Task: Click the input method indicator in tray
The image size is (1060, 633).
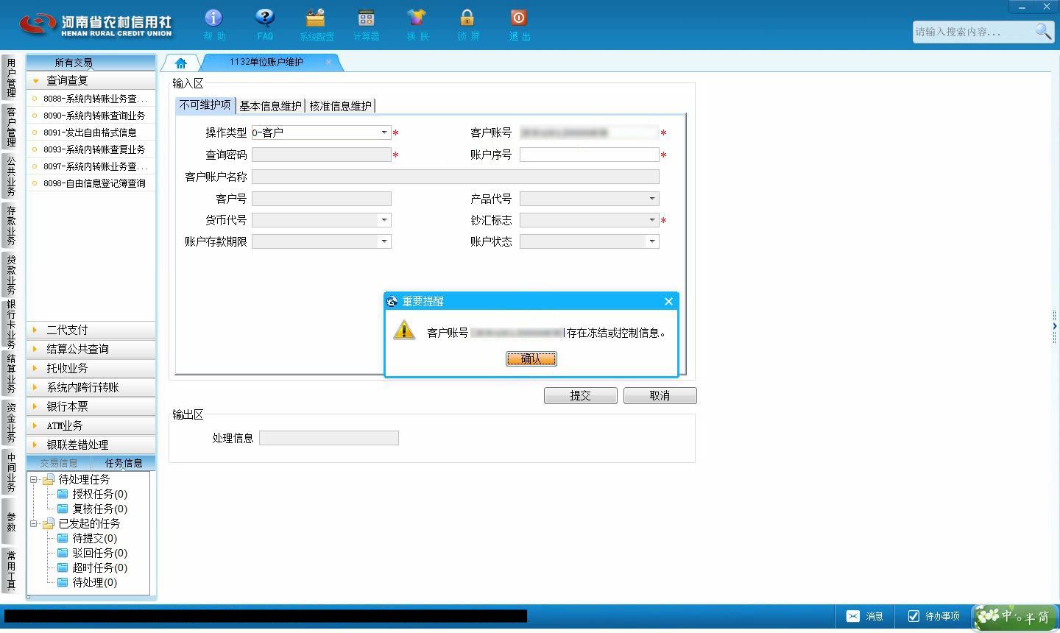Action: click(1016, 617)
